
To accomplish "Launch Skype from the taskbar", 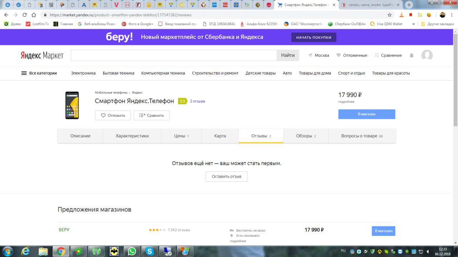I will click(x=150, y=251).
